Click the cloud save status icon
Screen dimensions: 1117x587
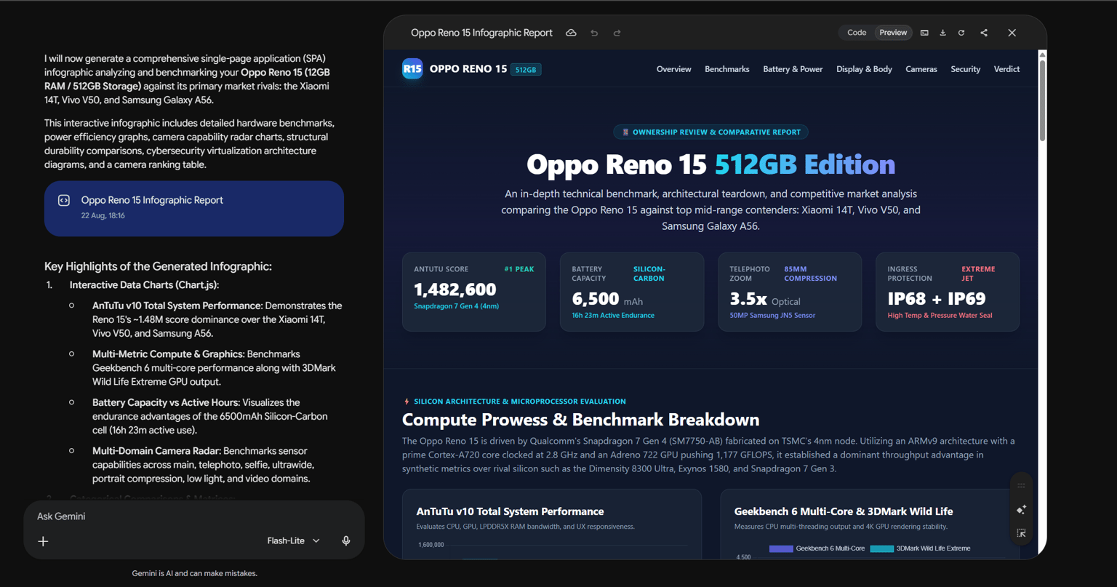coord(572,33)
